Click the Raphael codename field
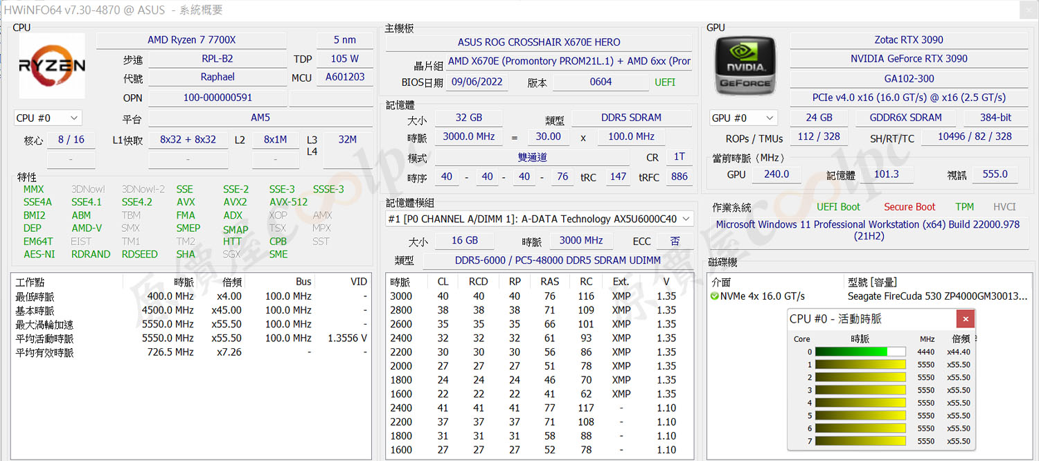1039x461 pixels. pyautogui.click(x=217, y=78)
